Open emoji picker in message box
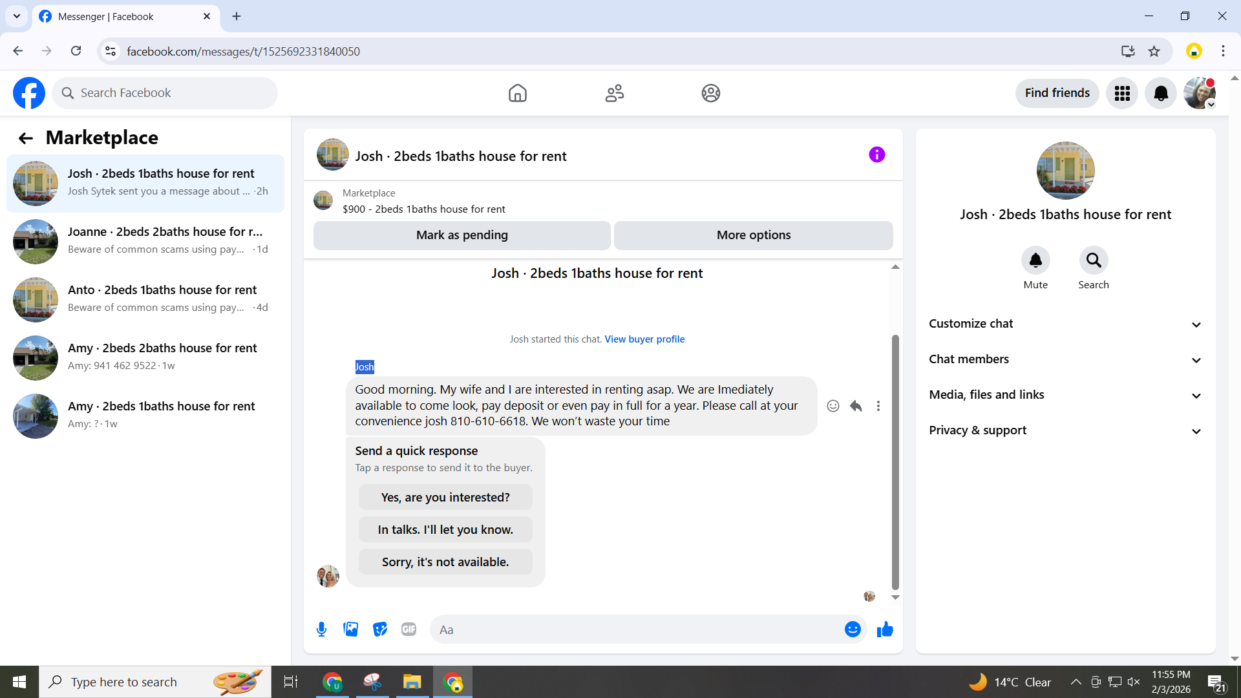 (853, 629)
